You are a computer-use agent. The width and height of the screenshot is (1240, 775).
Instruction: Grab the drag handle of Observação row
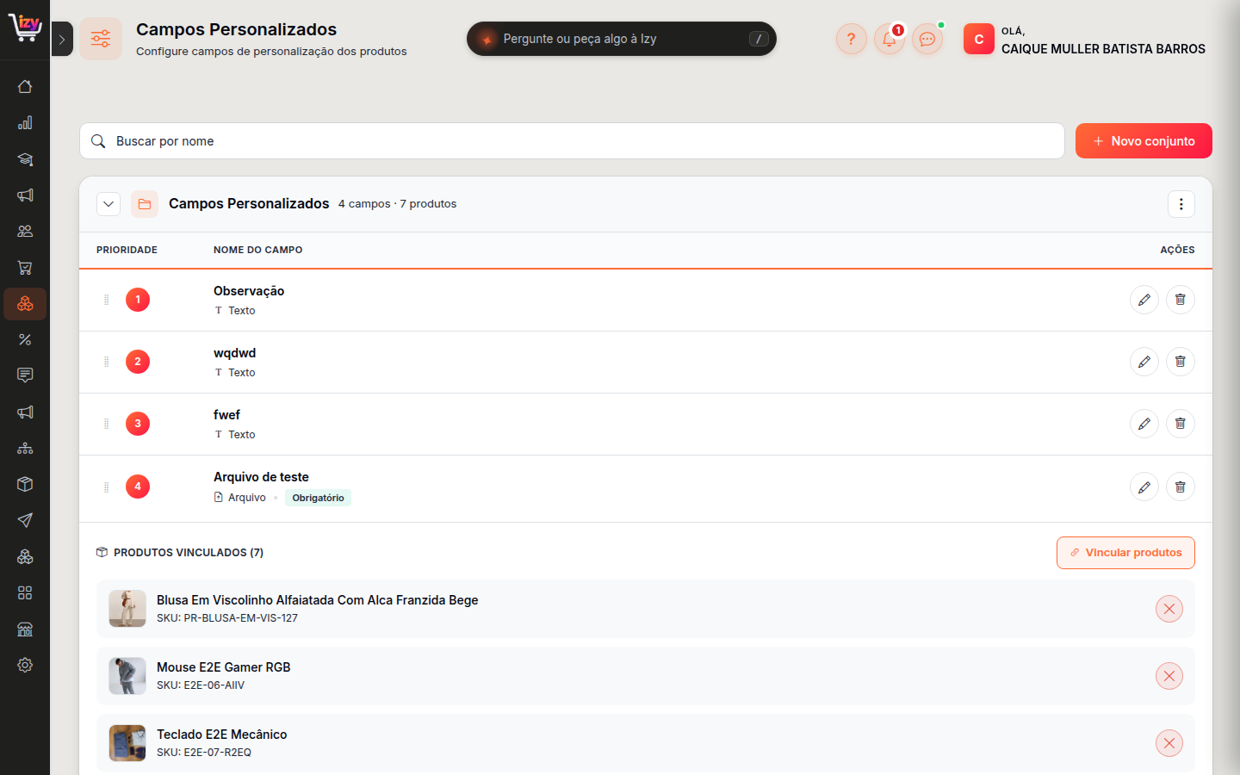click(x=107, y=300)
